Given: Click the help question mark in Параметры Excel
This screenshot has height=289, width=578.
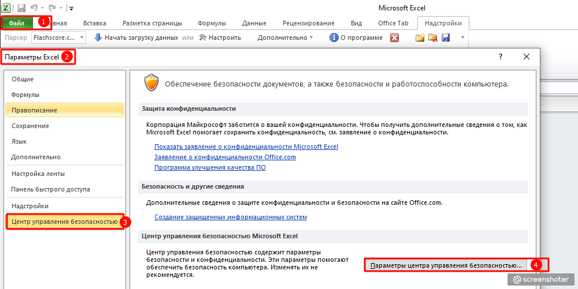Looking at the screenshot, I should (x=501, y=57).
